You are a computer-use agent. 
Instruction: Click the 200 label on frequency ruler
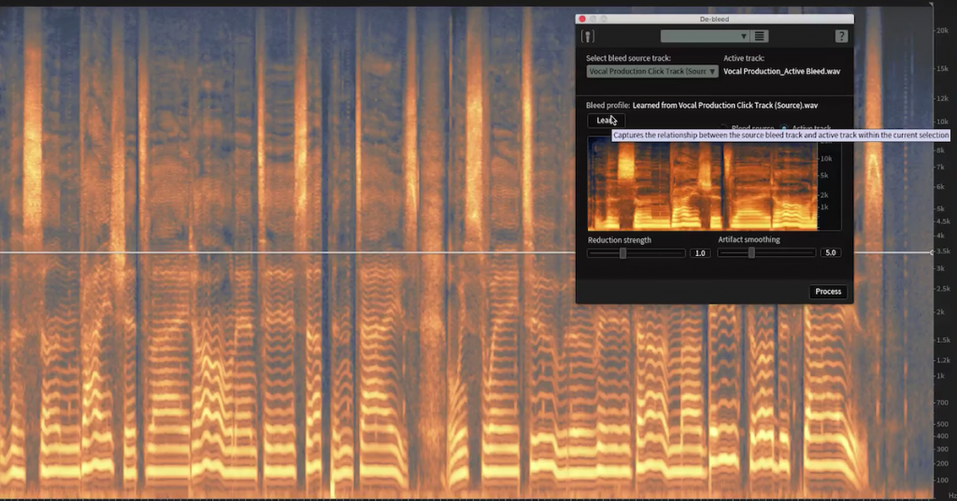coord(943,464)
